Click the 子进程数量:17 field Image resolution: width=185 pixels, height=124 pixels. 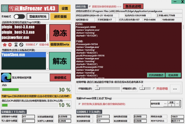(x=106, y=20)
